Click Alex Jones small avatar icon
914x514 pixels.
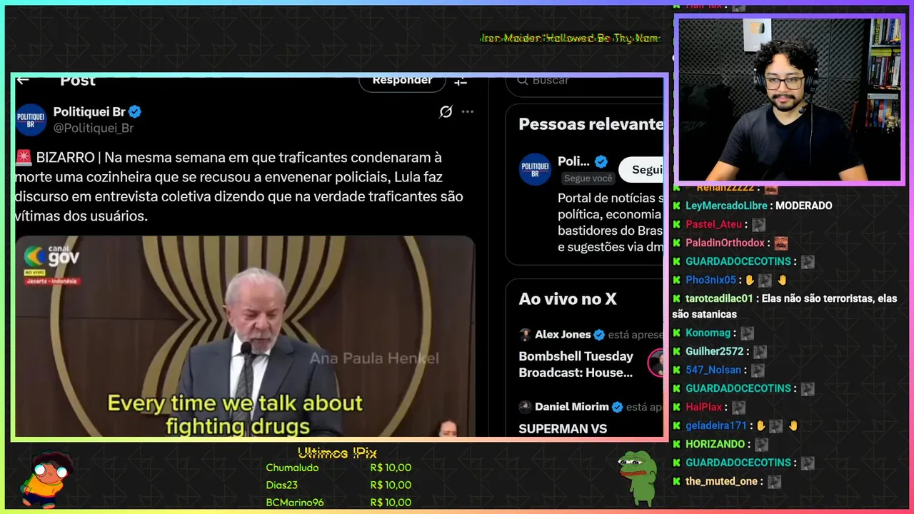pyautogui.click(x=525, y=335)
